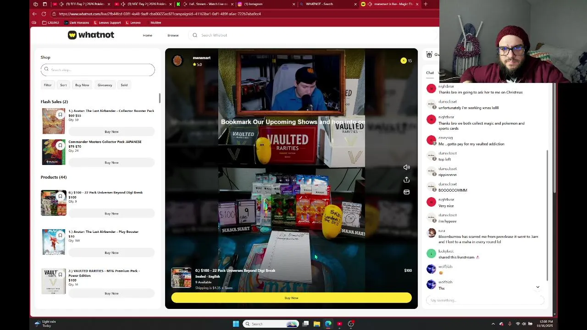587x330 pixels.
Task: Go back using the browser back arrow
Action: point(34,14)
